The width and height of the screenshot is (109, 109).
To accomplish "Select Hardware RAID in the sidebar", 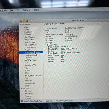I will tap(31, 55).
